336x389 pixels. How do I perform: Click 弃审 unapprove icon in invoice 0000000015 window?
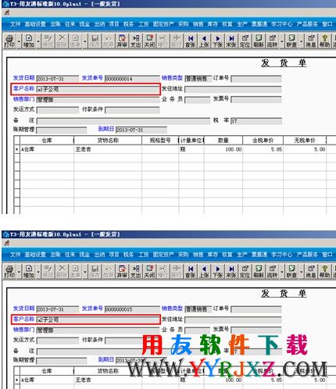click(x=122, y=272)
